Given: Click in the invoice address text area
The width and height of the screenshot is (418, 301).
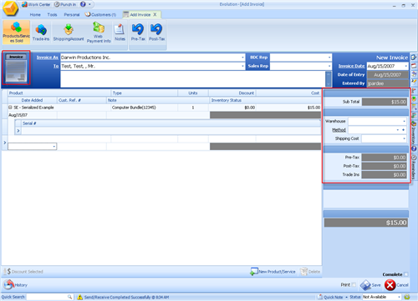Looking at the screenshot, I should click(x=193, y=79).
